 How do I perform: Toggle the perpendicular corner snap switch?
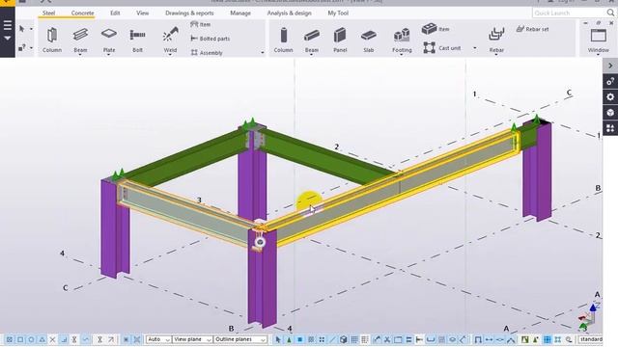[64, 339]
